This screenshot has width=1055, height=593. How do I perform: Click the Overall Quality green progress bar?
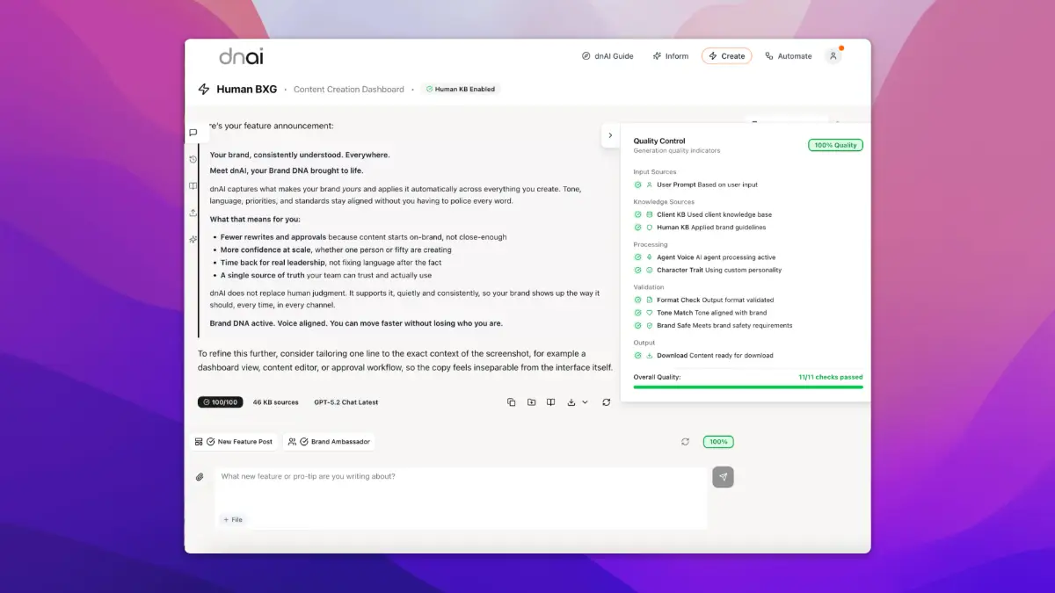click(747, 387)
